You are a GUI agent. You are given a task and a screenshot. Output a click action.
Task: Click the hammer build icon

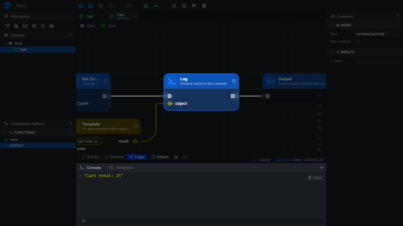[128, 6]
